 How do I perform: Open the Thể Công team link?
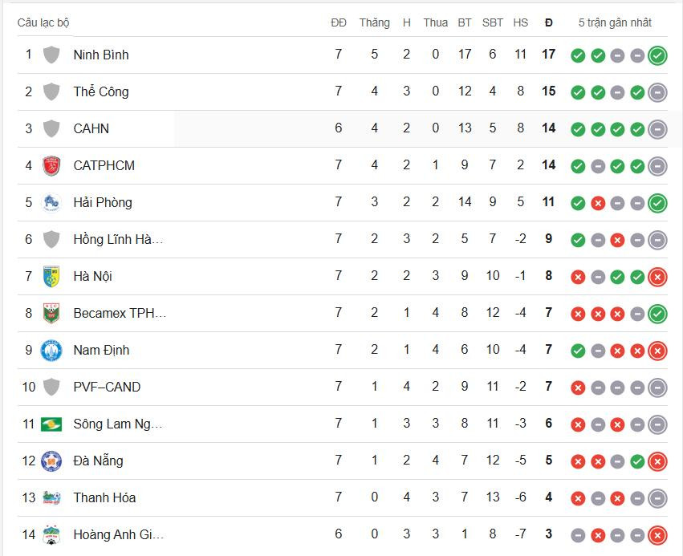pos(101,91)
